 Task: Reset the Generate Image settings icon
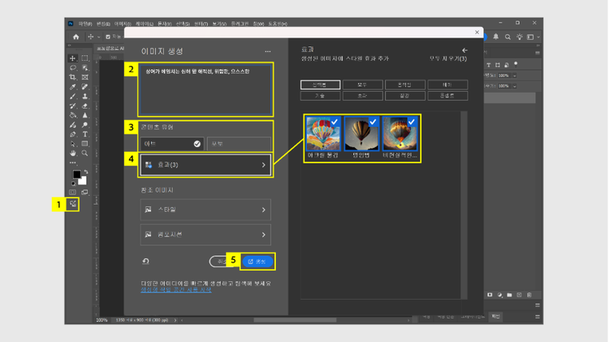tap(145, 261)
